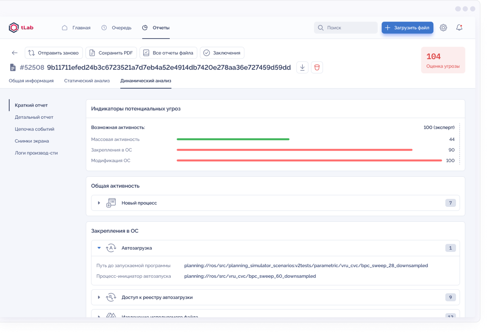
Task: Click the download file icon
Action: (302, 68)
